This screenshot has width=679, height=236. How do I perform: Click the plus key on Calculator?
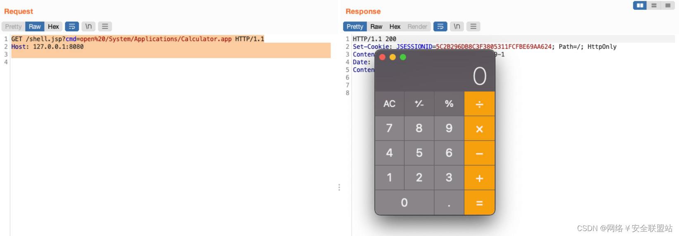479,178
